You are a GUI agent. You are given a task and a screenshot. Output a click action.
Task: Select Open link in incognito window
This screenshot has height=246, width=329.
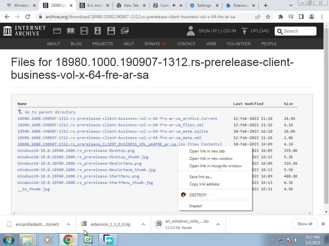(215, 166)
